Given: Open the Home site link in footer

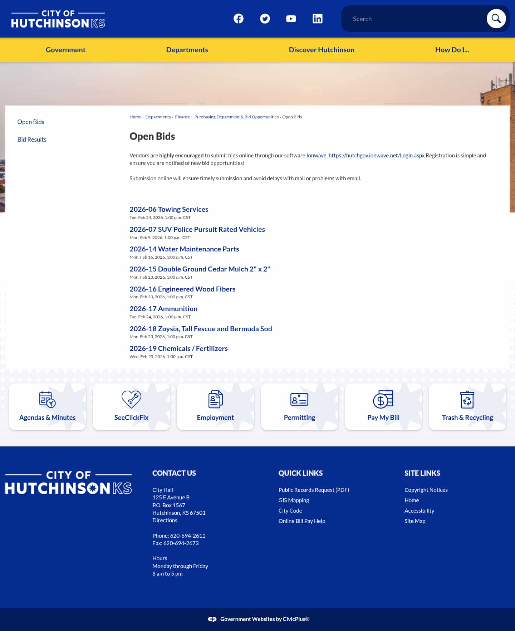Looking at the screenshot, I should point(412,500).
